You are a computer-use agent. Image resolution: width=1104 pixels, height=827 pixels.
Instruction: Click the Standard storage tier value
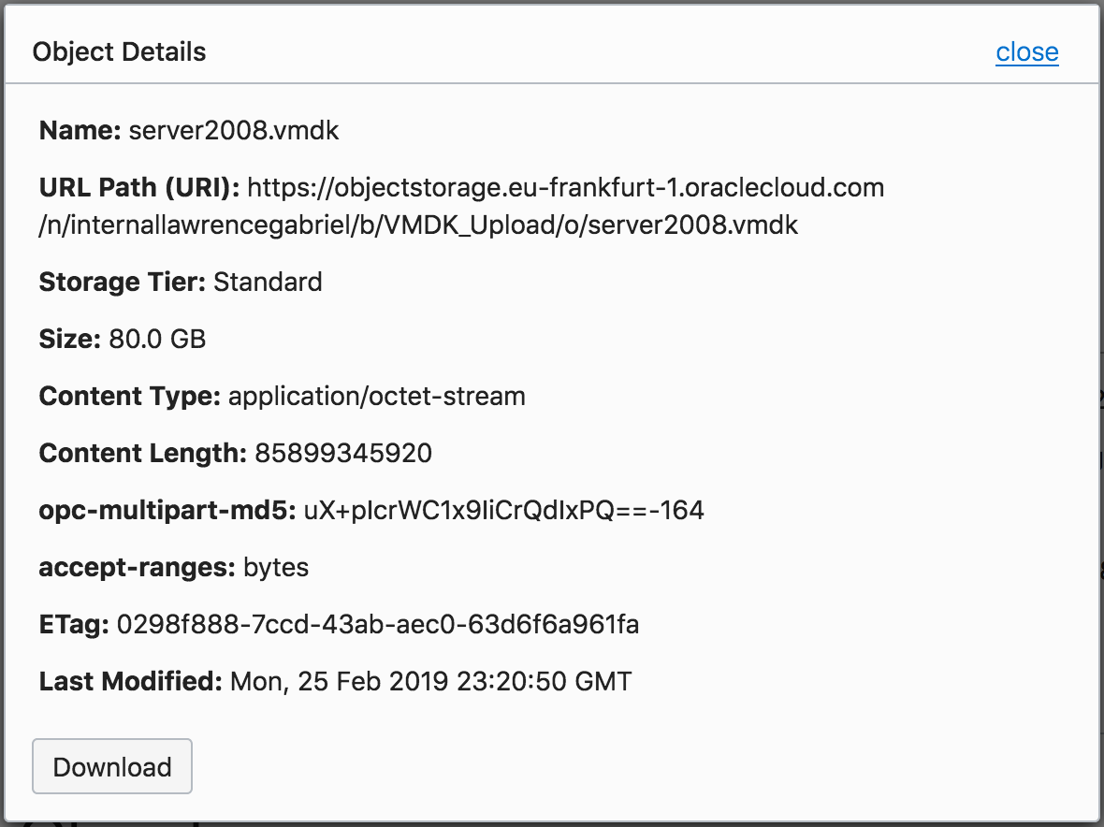click(268, 282)
